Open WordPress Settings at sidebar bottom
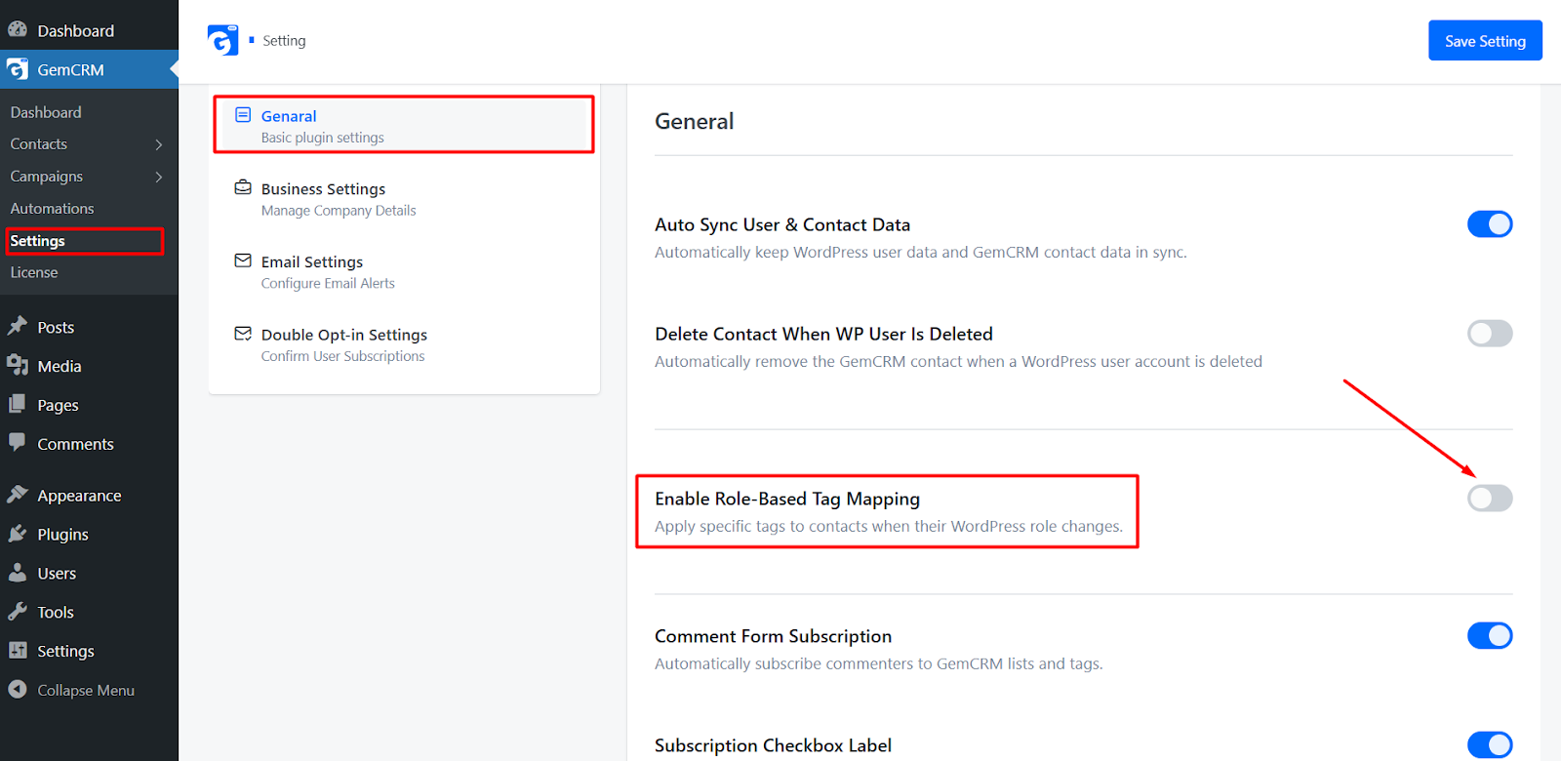 (66, 651)
